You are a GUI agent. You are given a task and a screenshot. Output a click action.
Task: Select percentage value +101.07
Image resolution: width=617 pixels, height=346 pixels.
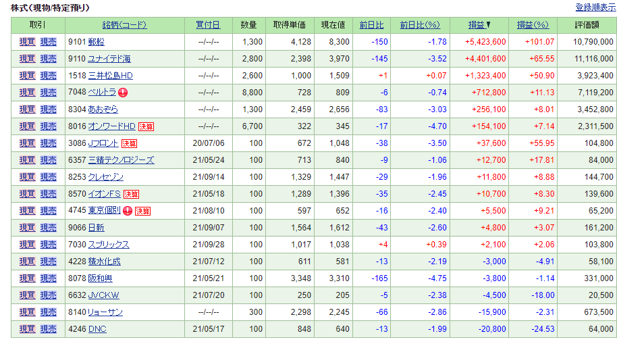click(x=539, y=42)
